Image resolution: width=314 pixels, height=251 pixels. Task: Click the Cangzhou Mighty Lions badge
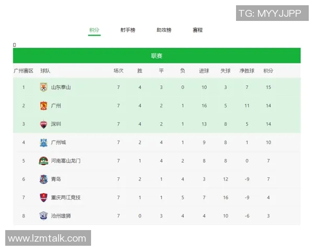coord(43,215)
